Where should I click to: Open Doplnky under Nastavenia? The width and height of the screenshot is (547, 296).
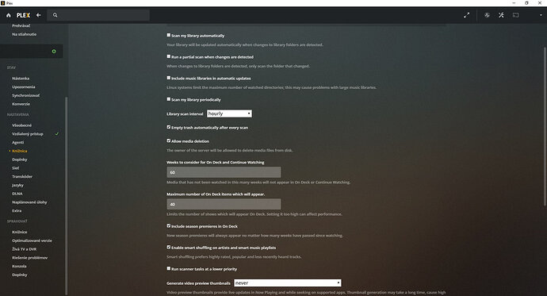tap(20, 160)
